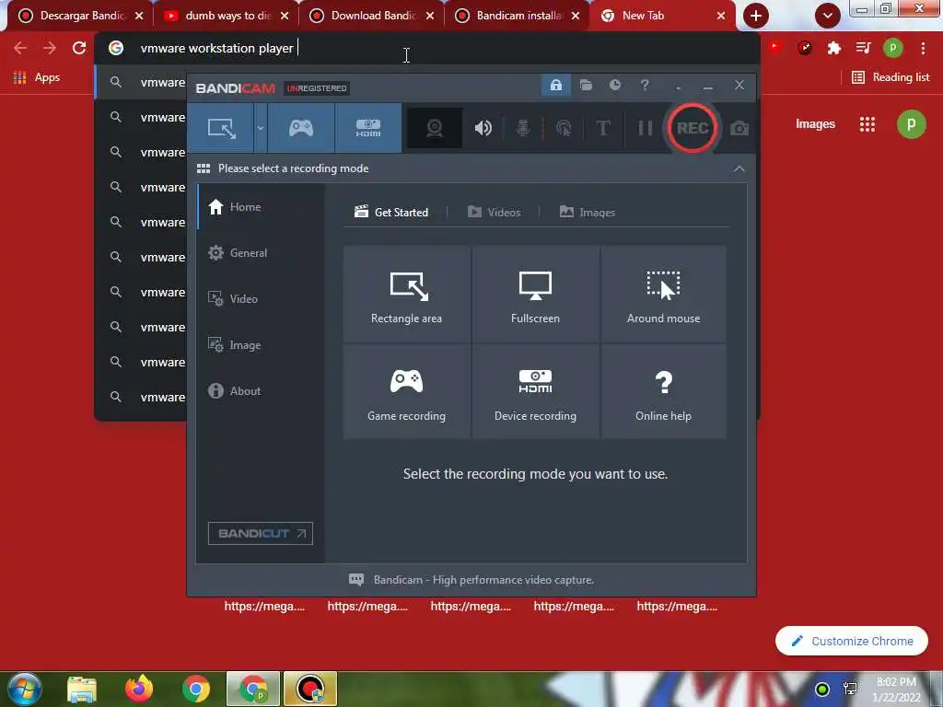Open the scheduled recording clock icon
This screenshot has height=707, width=943.
614,85
